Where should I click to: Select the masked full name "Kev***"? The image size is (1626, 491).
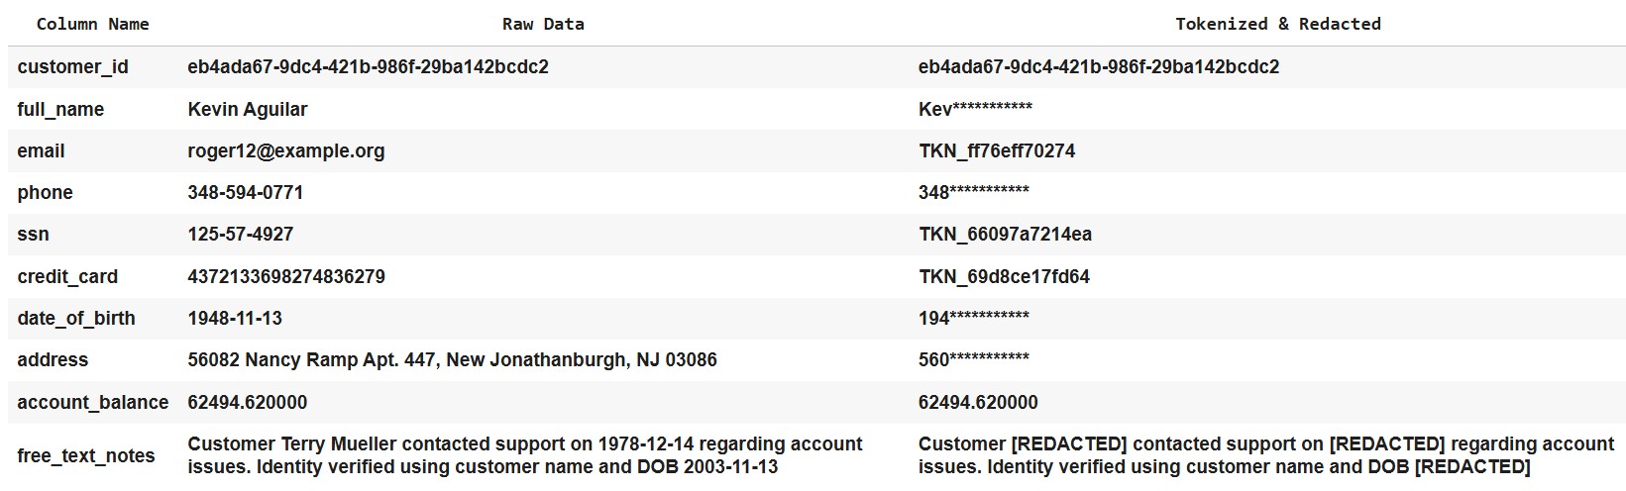[975, 110]
